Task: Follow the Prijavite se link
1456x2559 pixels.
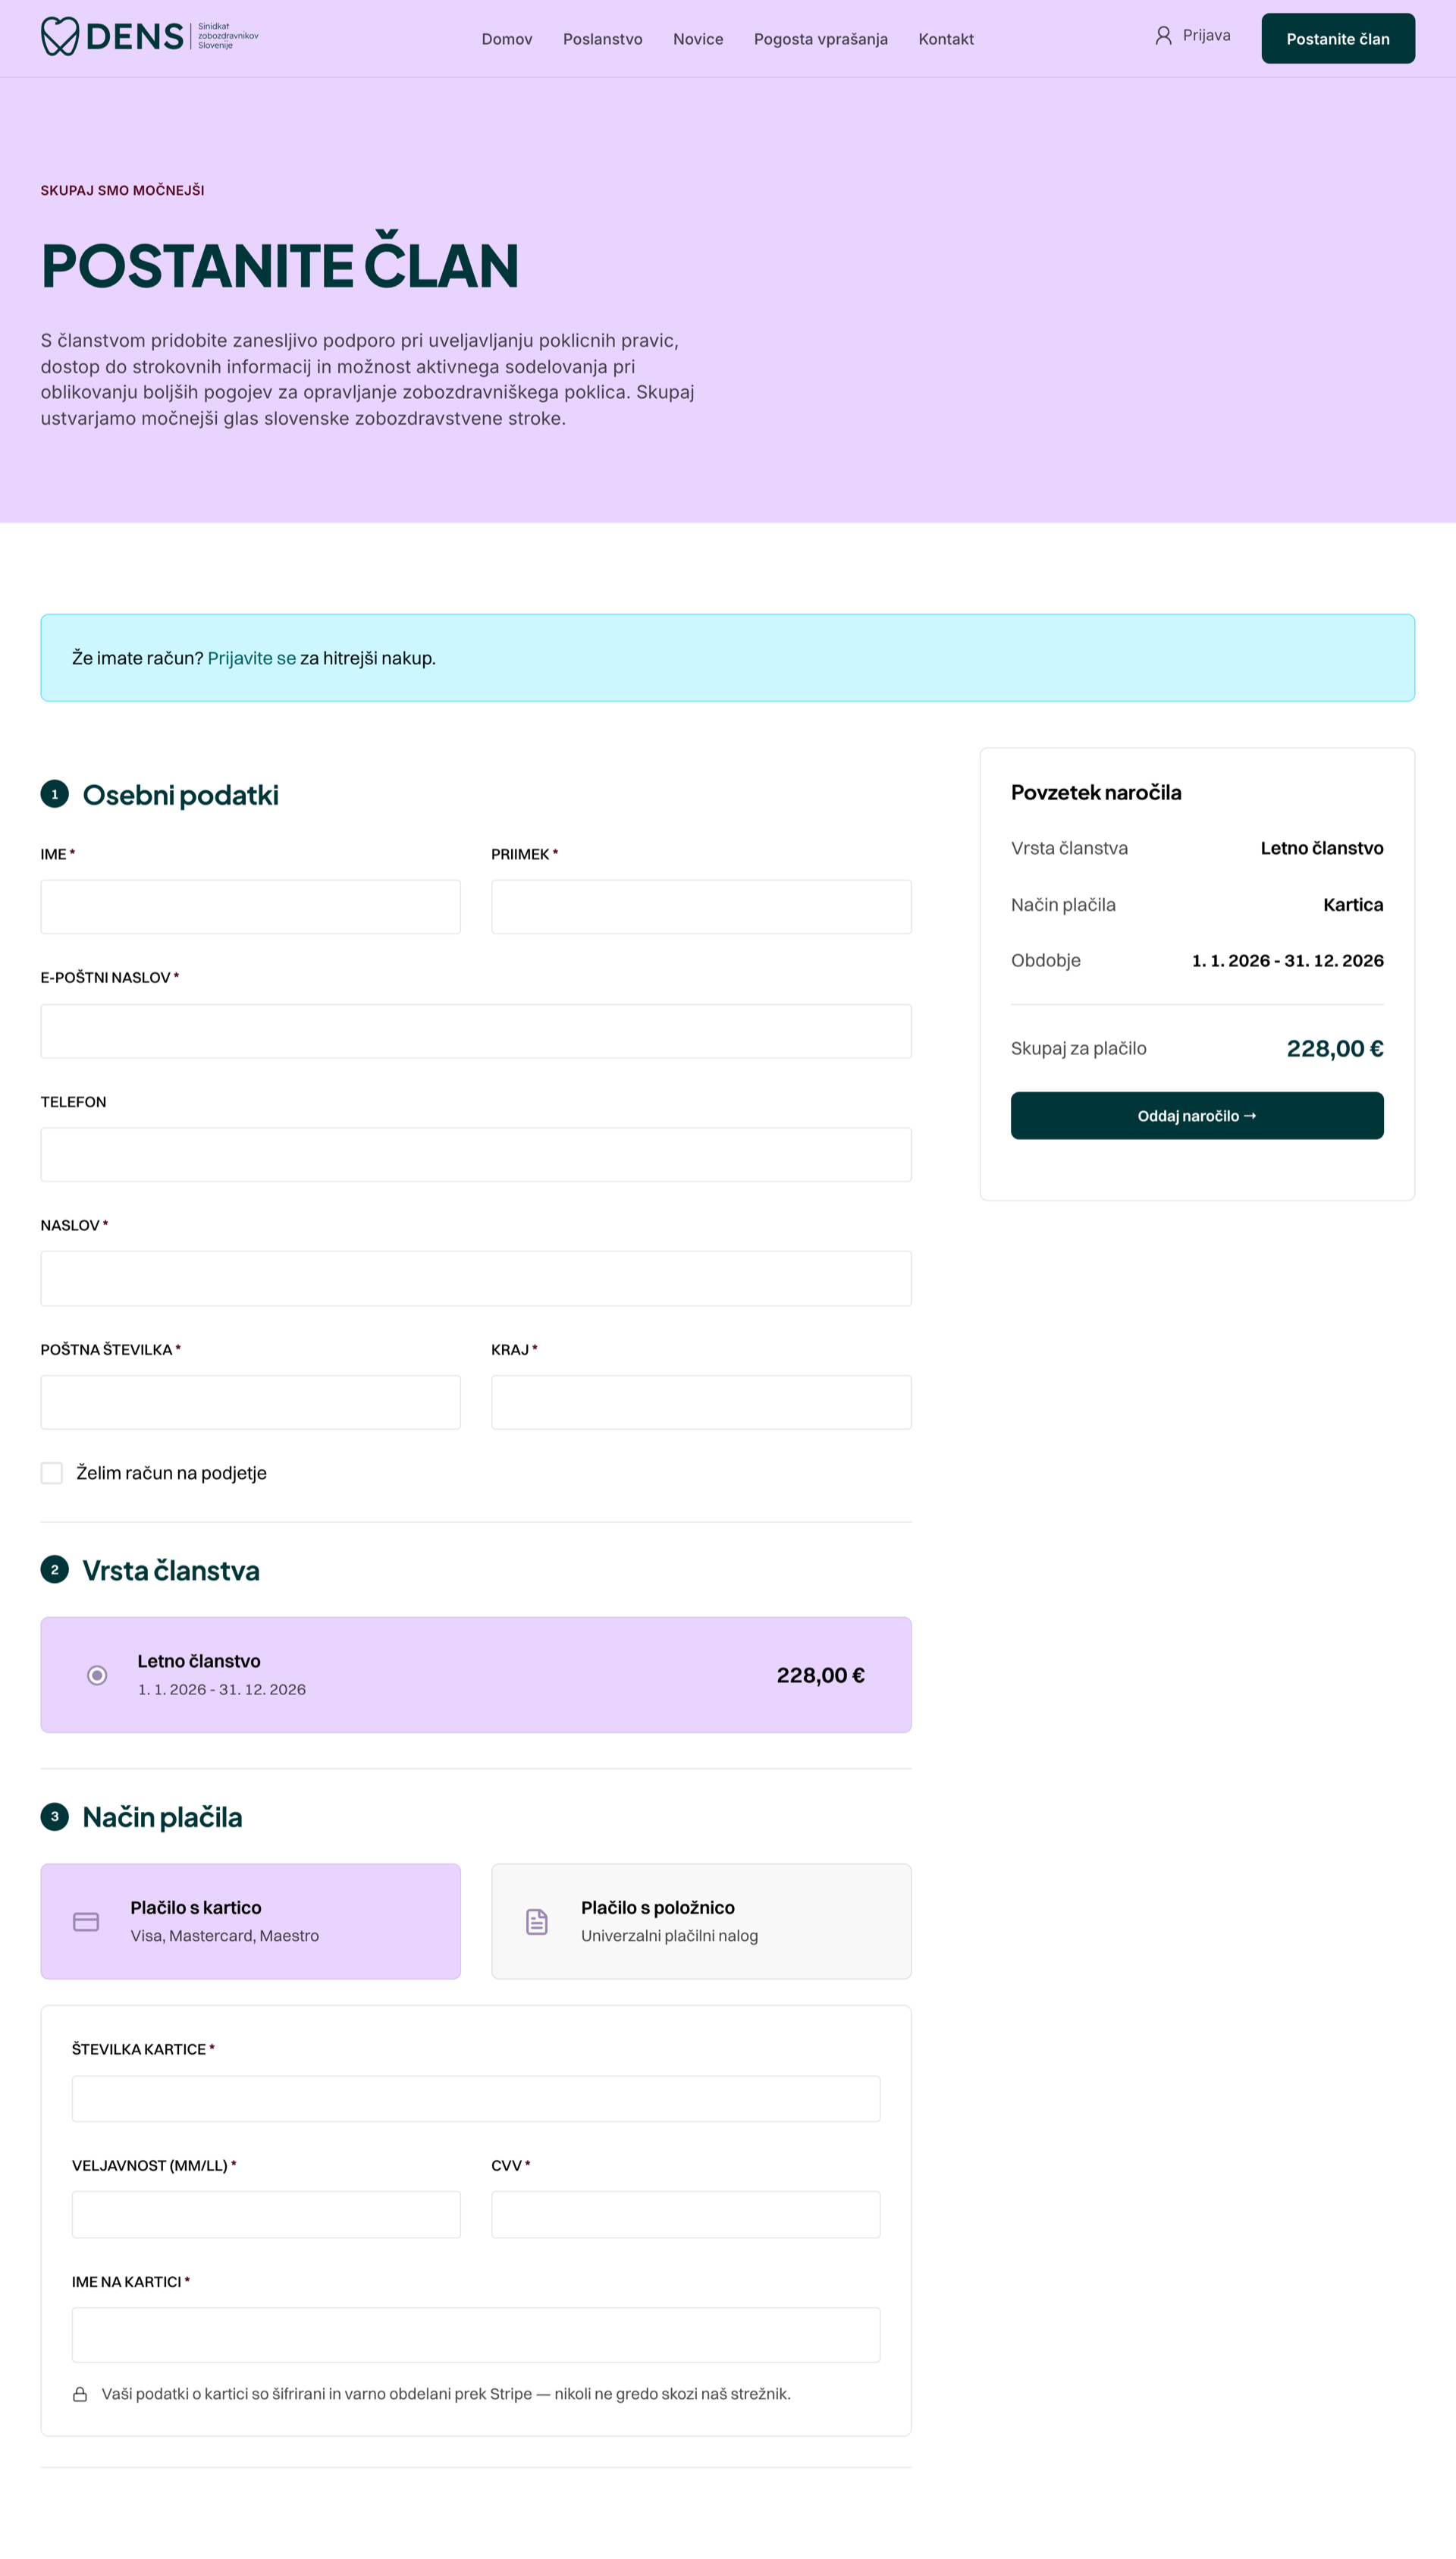Action: pyautogui.click(x=252, y=658)
